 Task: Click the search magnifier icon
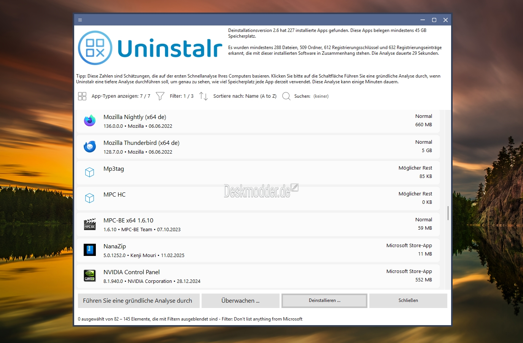coord(286,96)
